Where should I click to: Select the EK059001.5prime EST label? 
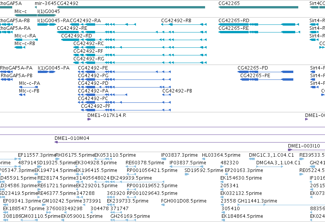pyautogui.click(x=82, y=217)
